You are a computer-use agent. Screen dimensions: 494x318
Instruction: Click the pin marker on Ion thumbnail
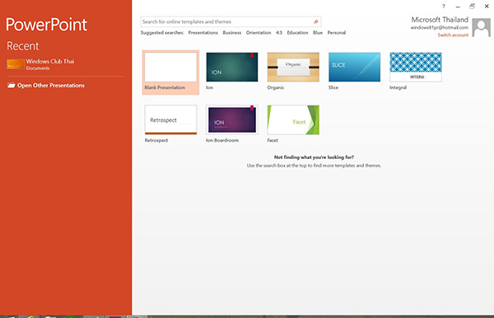(x=252, y=55)
